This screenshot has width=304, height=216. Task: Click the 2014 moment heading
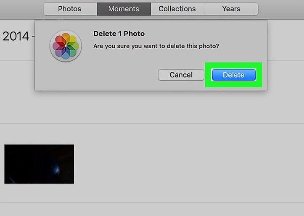point(16,36)
